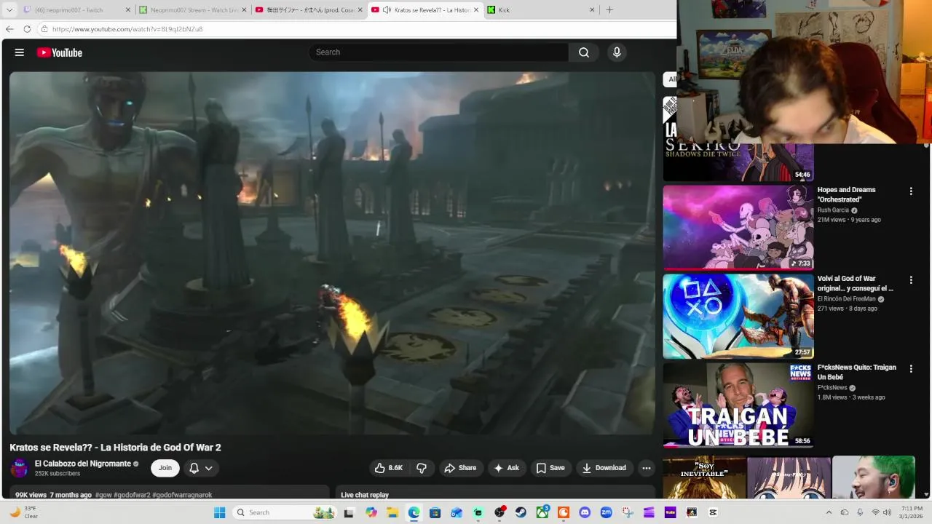Select the All filter chip
The height and width of the screenshot is (524, 932).
click(671, 79)
